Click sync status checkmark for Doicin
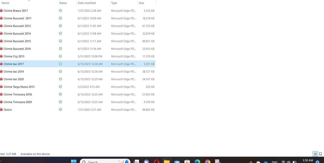324x163 pixels. tap(60, 110)
